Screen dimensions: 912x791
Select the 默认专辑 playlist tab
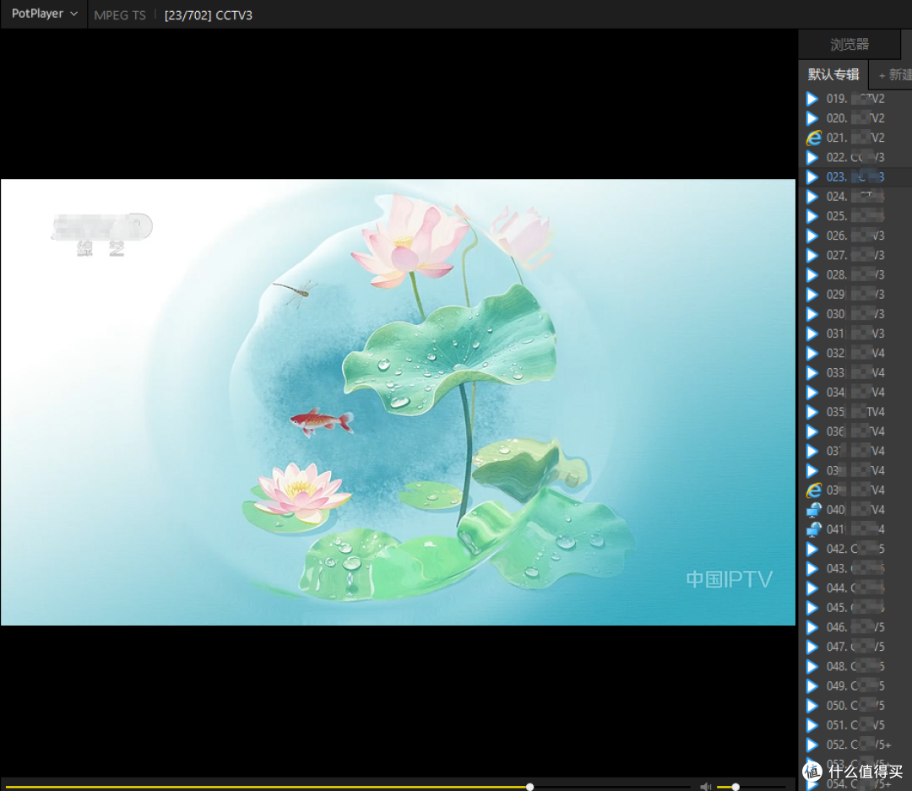[833, 74]
